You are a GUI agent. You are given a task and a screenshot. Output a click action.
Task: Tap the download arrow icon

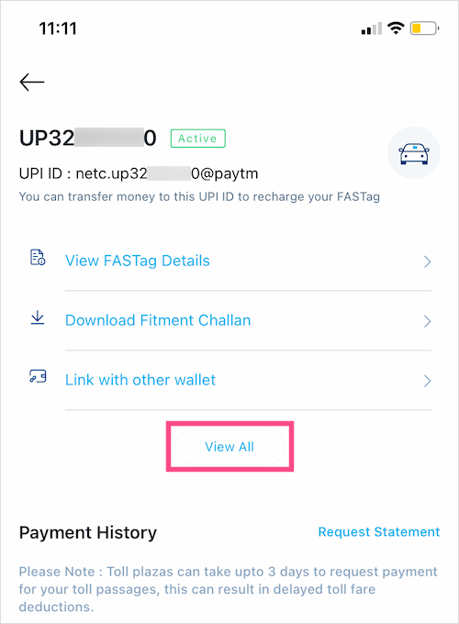(x=38, y=318)
